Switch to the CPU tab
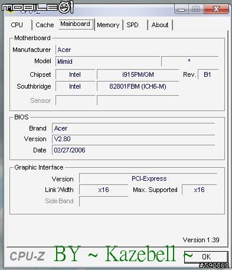 (17, 25)
